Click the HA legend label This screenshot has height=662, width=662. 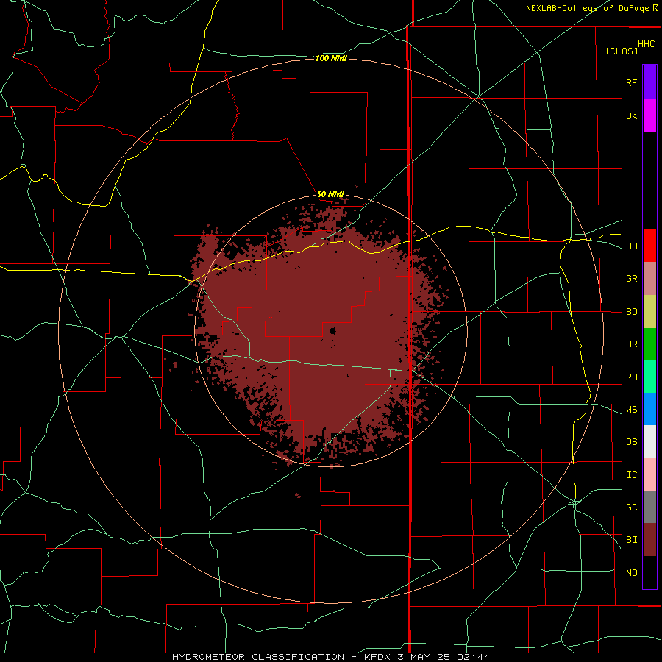(x=631, y=246)
